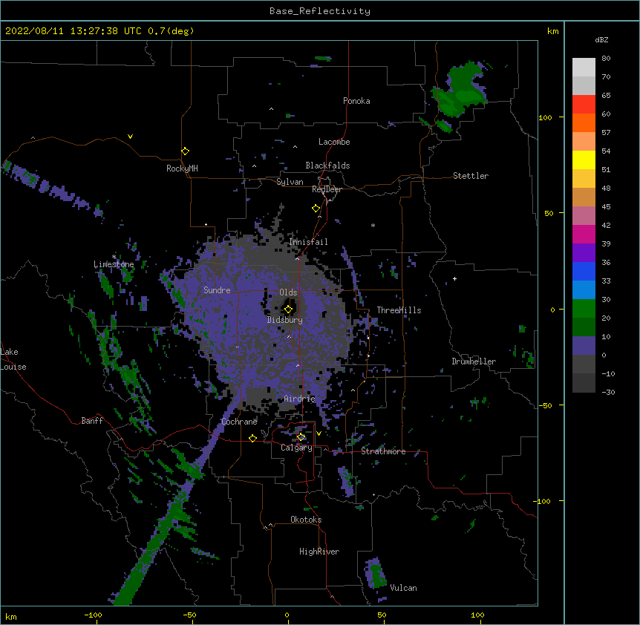Click the 100 tick label on the right axis
The image size is (640, 625).
click(545, 117)
